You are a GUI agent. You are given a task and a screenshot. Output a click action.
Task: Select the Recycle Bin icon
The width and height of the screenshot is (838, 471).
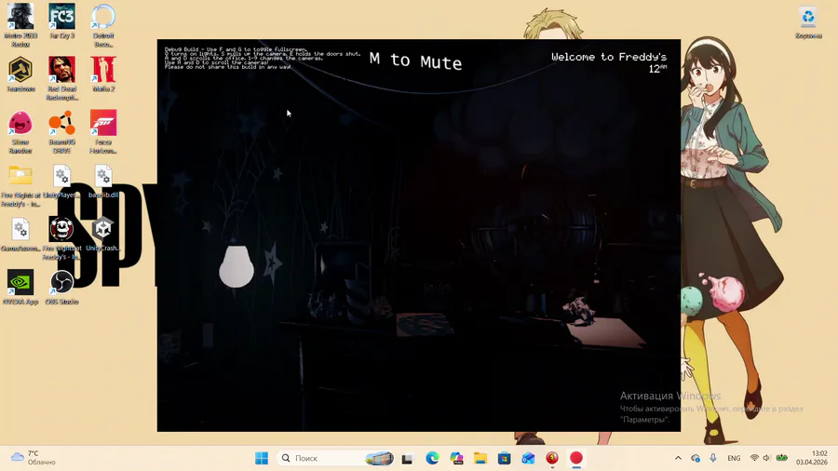click(x=808, y=21)
